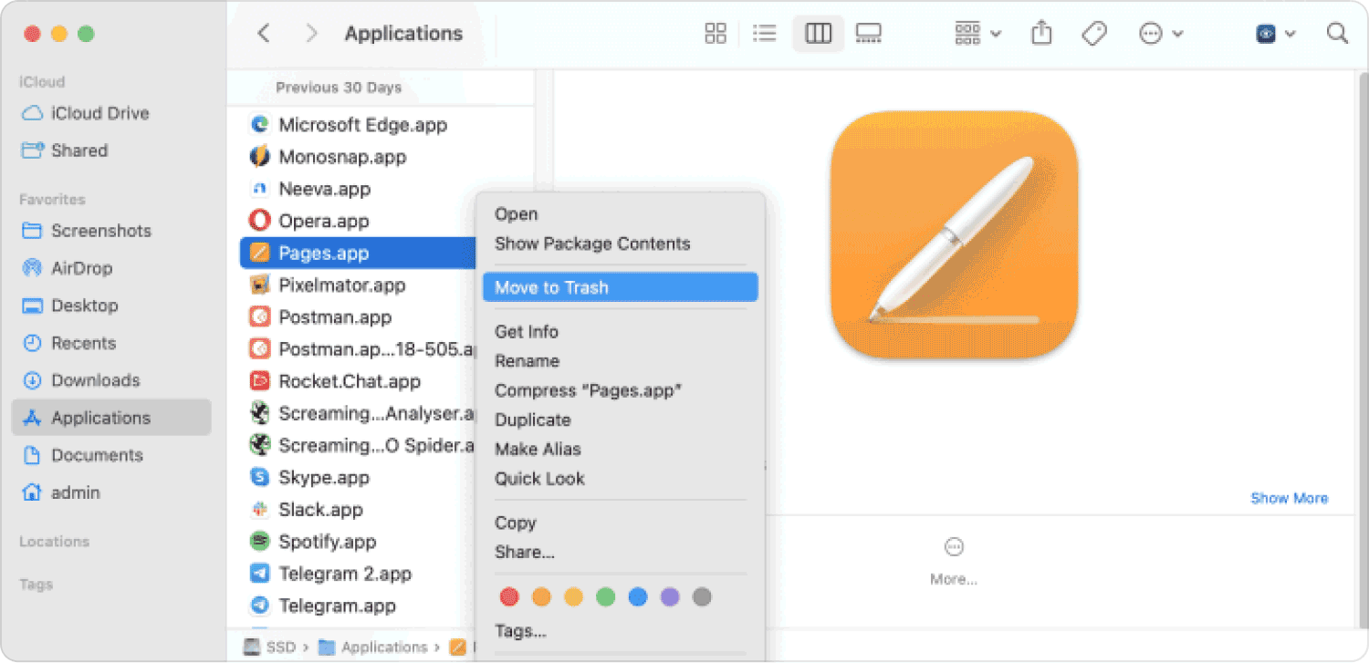Click the Edit Tags toolbar icon

click(1094, 34)
